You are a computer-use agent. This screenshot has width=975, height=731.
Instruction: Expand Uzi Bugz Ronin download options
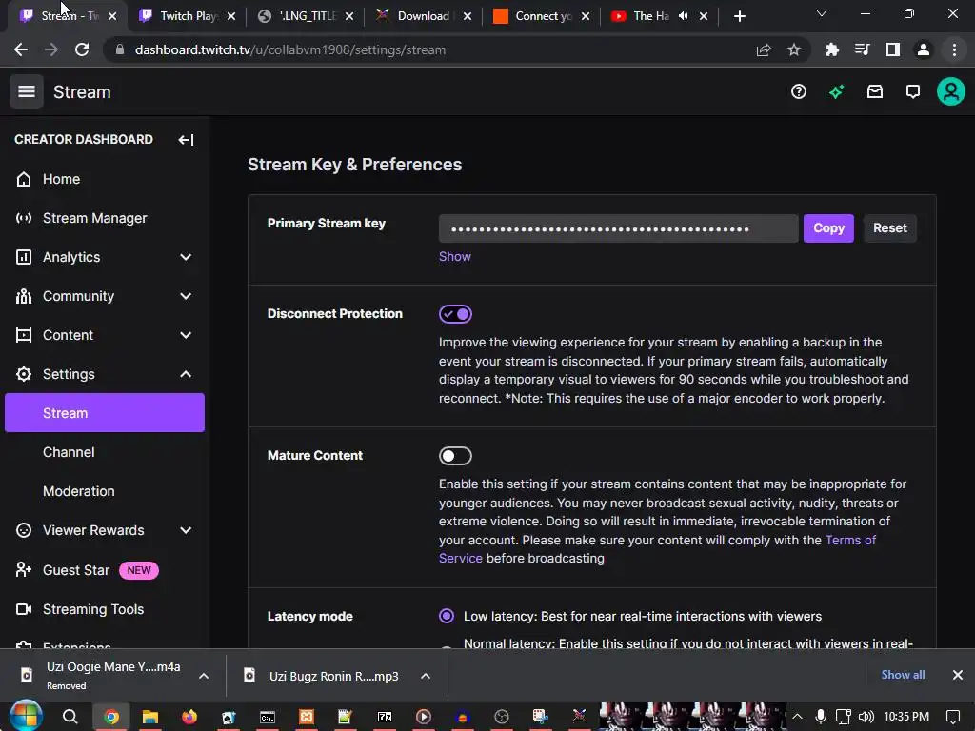pos(426,676)
